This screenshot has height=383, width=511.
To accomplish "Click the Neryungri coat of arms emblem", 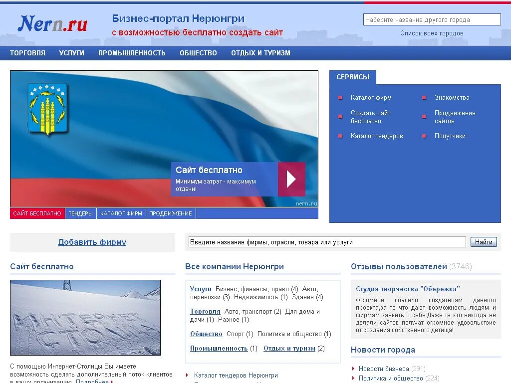I will coord(47,109).
